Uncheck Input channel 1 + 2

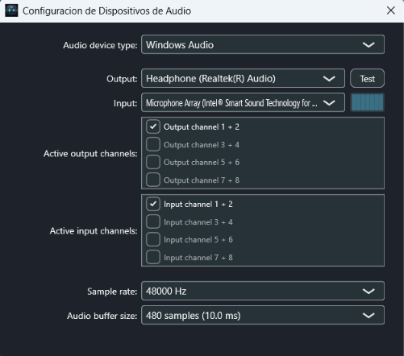[x=153, y=204]
